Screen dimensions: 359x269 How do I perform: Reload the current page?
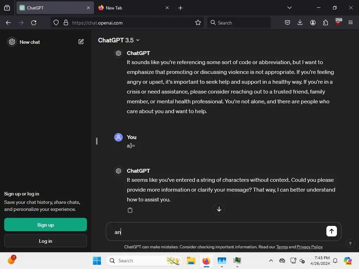34,23
